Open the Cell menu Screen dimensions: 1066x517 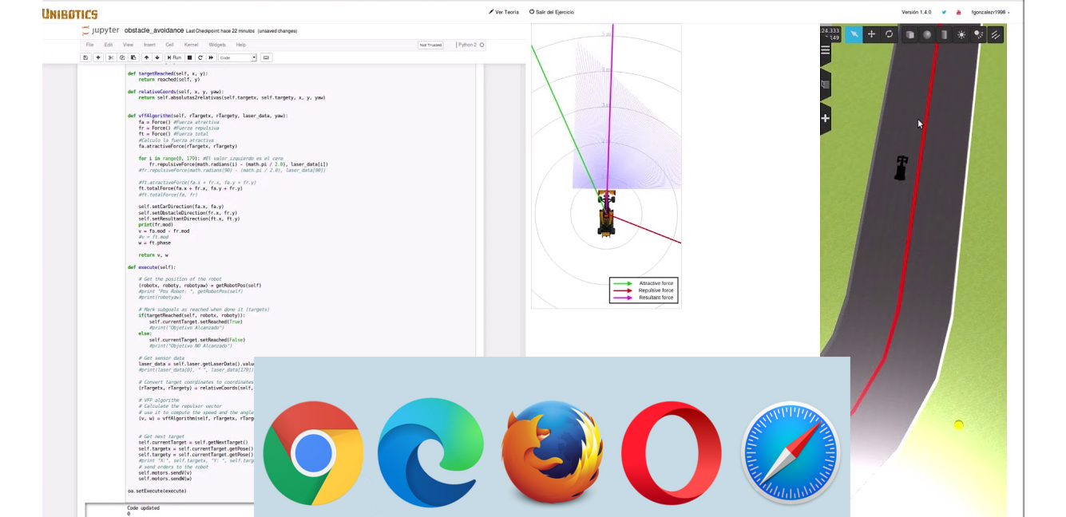pyautogui.click(x=169, y=45)
